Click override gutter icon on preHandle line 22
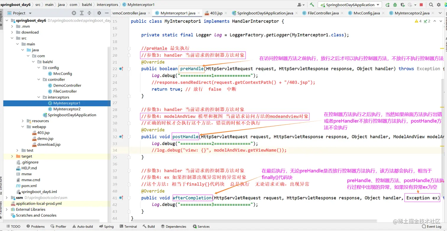This screenshot has width=447, height=231. click(x=121, y=69)
